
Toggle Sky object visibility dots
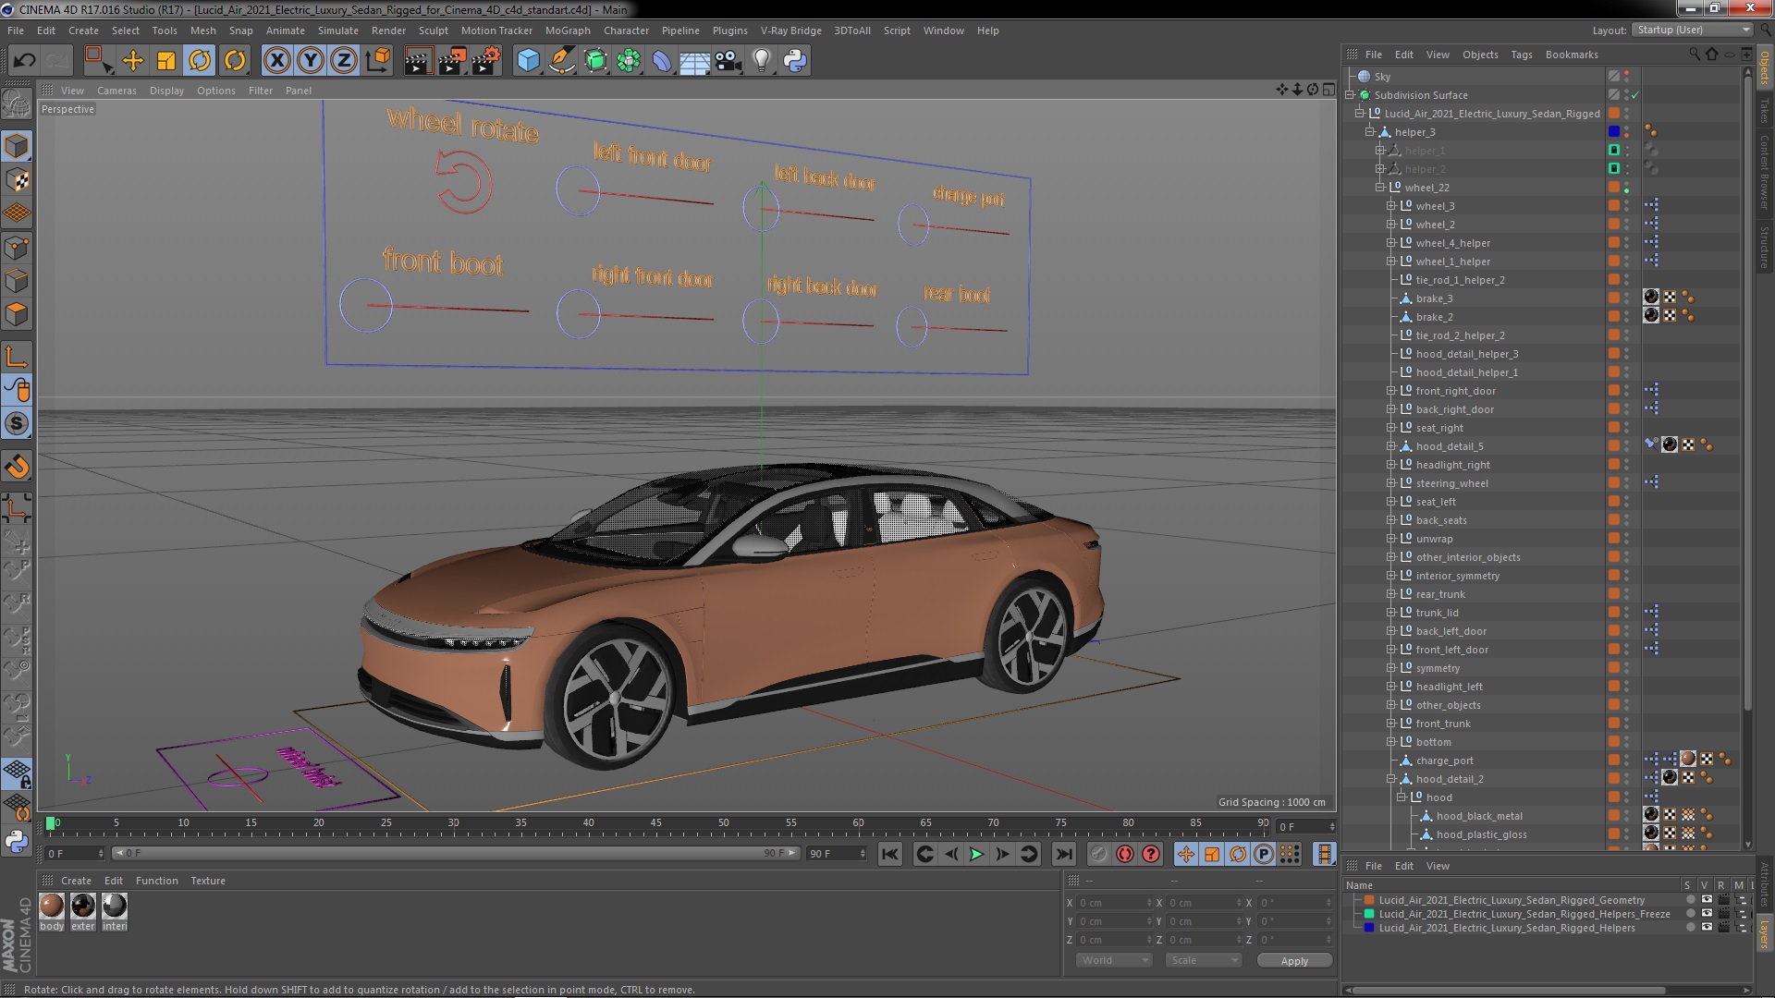[x=1627, y=77]
